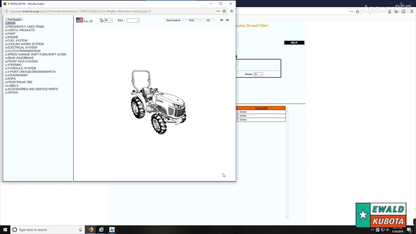Click the HQ button
Image resolution: width=416 pixels, height=234 pixels.
(208, 20)
